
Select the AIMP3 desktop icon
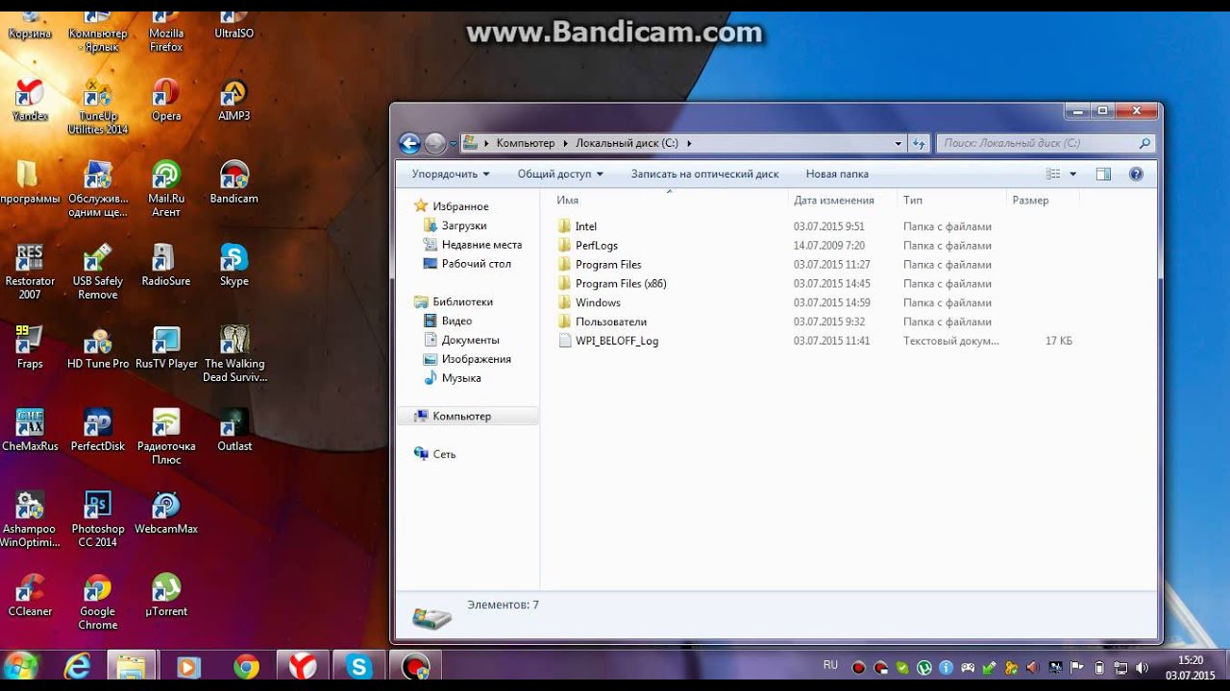click(234, 101)
